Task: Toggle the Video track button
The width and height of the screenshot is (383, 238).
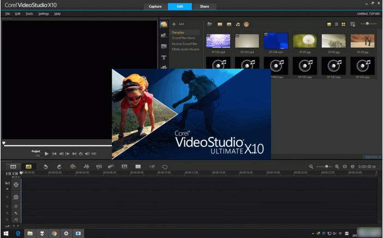Action: [x=16, y=185]
